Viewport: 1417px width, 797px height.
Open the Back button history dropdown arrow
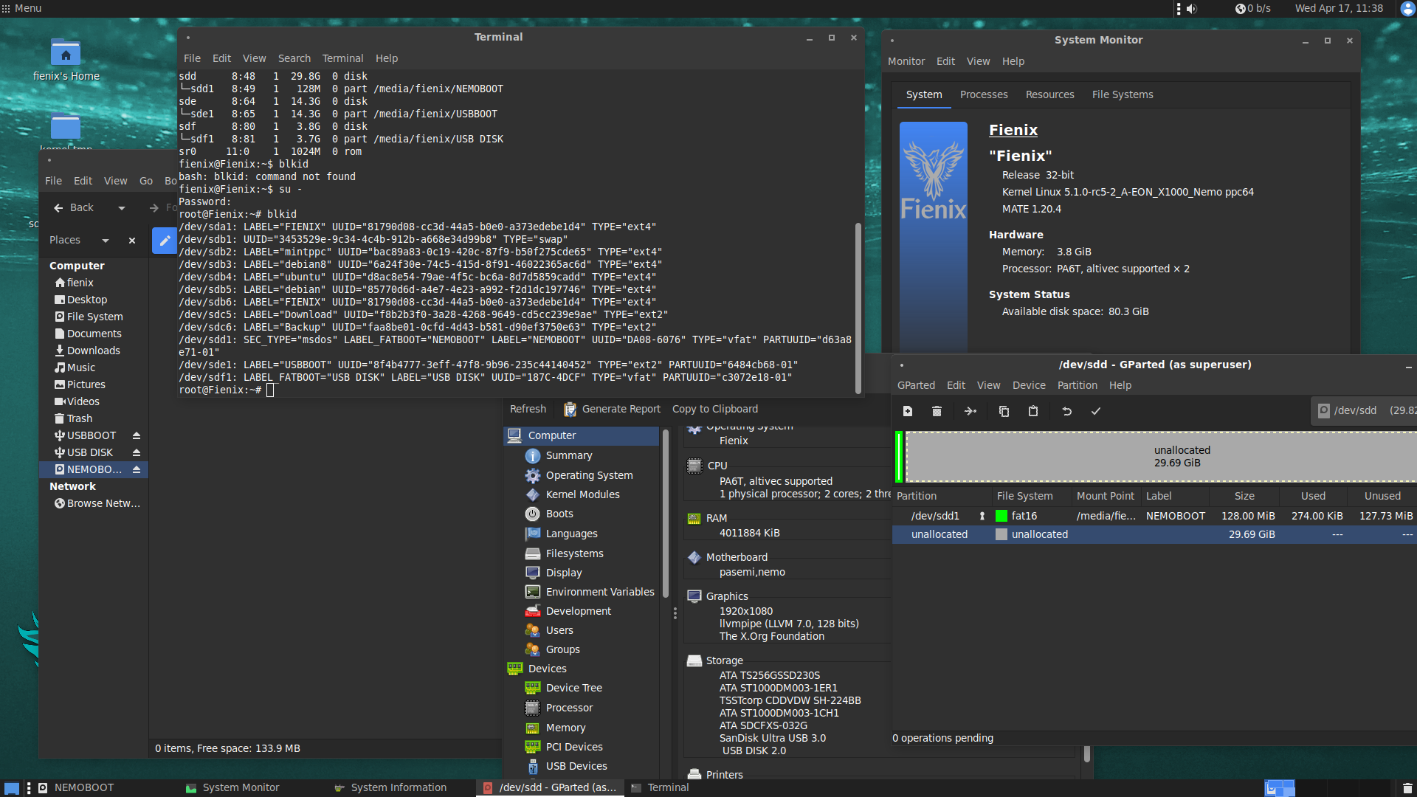pos(122,208)
